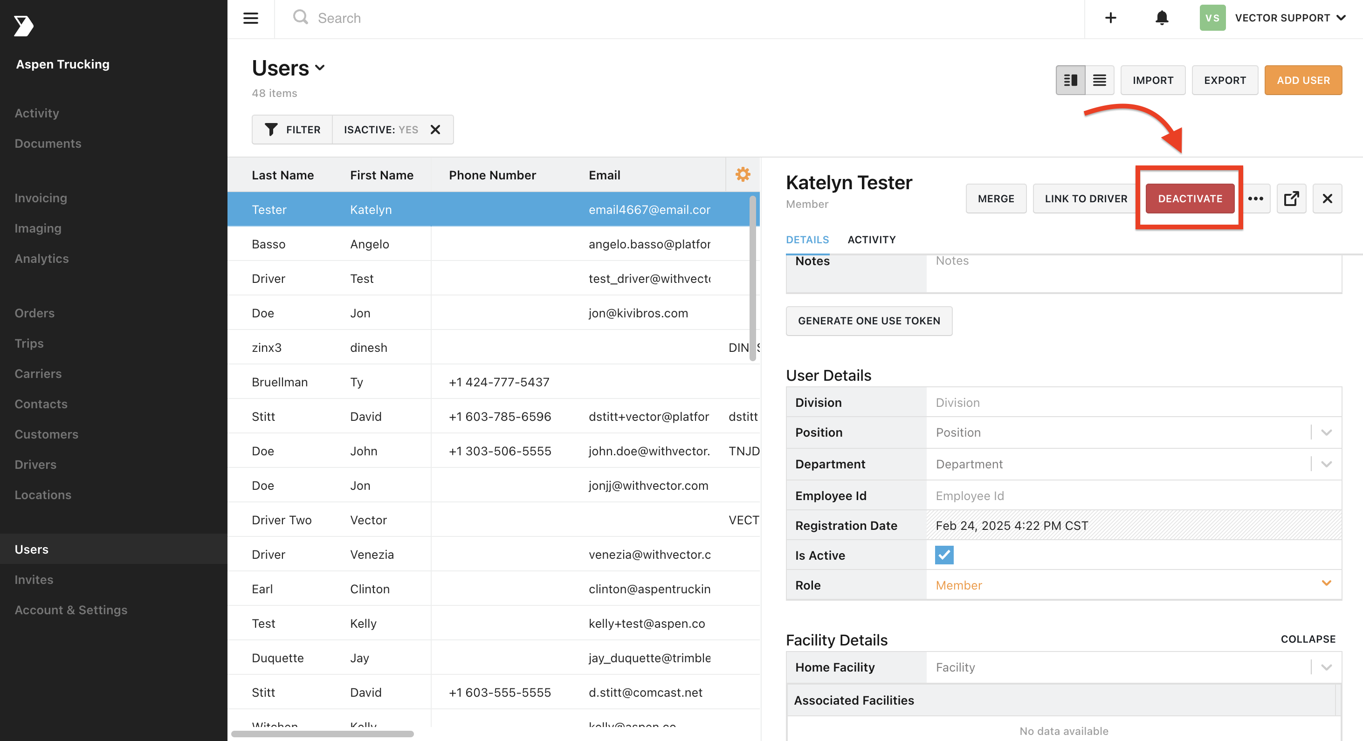1363x741 pixels.
Task: Collapse the Facility Details section
Action: pos(1308,639)
